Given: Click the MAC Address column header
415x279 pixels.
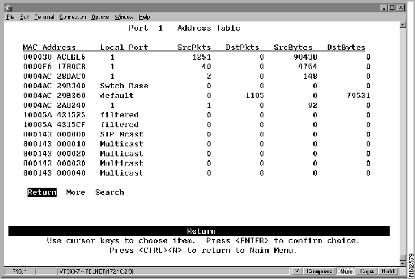Looking at the screenshot, I should [49, 48].
